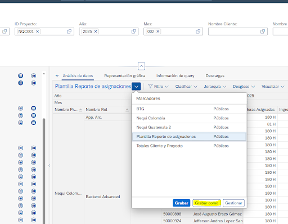Click the left panel vertical scrollbar
This screenshot has height=224, width=288.
tap(44, 171)
